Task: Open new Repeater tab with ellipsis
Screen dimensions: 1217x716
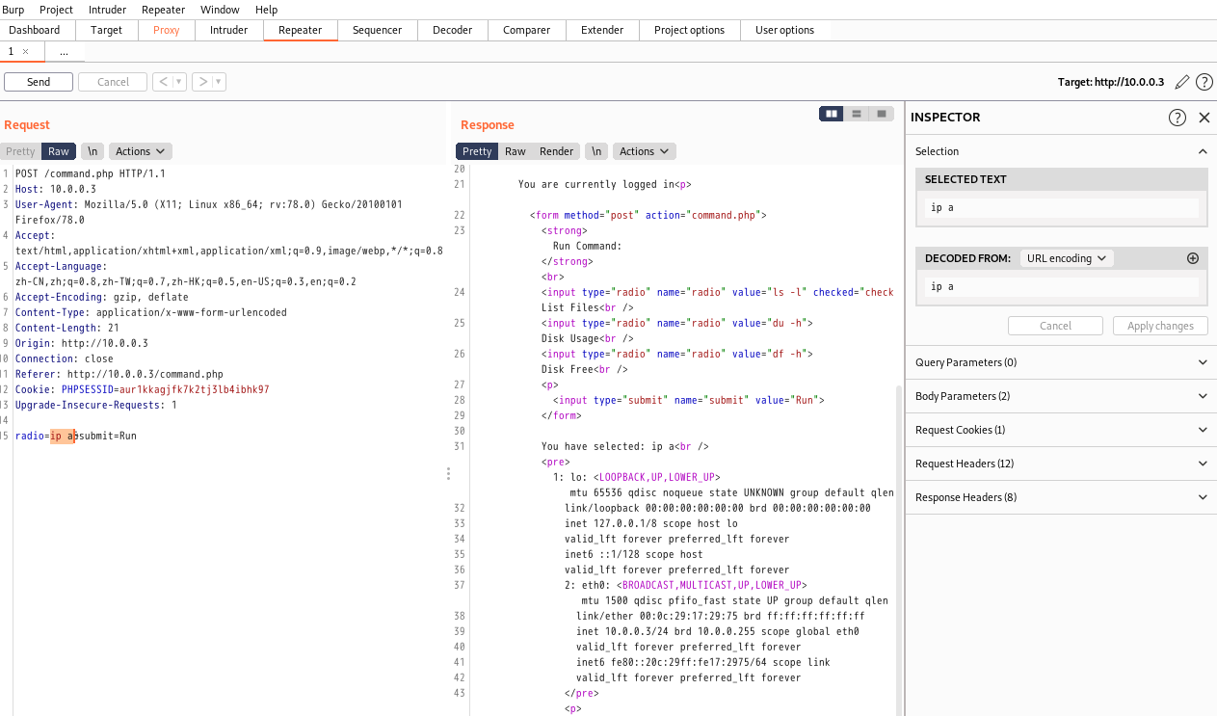Action: [64, 51]
